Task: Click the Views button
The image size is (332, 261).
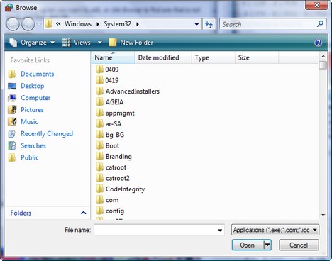Action: pos(77,43)
